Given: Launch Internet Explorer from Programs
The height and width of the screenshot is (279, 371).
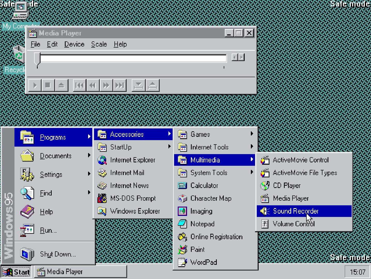Looking at the screenshot, I should click(x=133, y=160).
